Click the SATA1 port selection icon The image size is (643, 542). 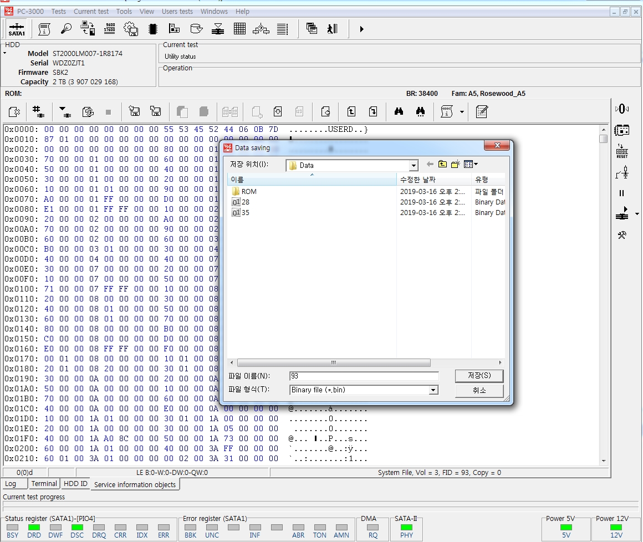coord(17,29)
